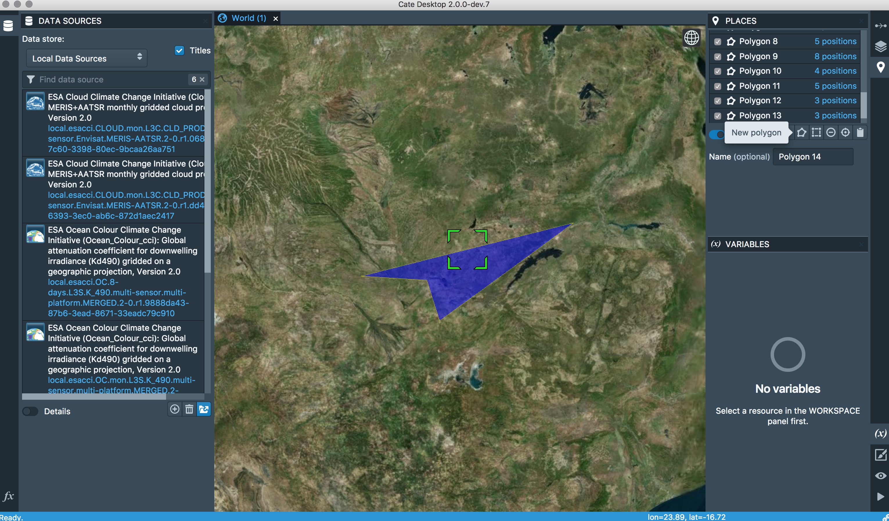The width and height of the screenshot is (889, 521).
Task: Click the add data source plus icon
Action: click(174, 409)
